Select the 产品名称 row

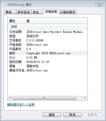pos(48,45)
